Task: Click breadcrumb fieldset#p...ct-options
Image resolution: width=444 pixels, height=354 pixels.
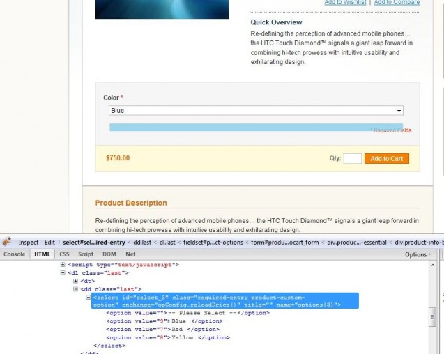Action: (213, 243)
